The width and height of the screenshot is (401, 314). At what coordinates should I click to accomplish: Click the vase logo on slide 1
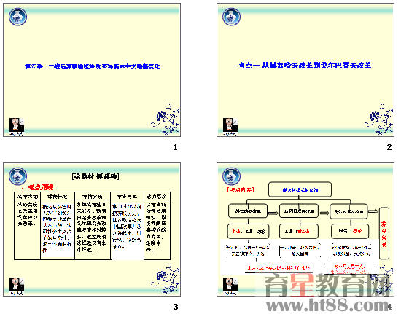18,17
